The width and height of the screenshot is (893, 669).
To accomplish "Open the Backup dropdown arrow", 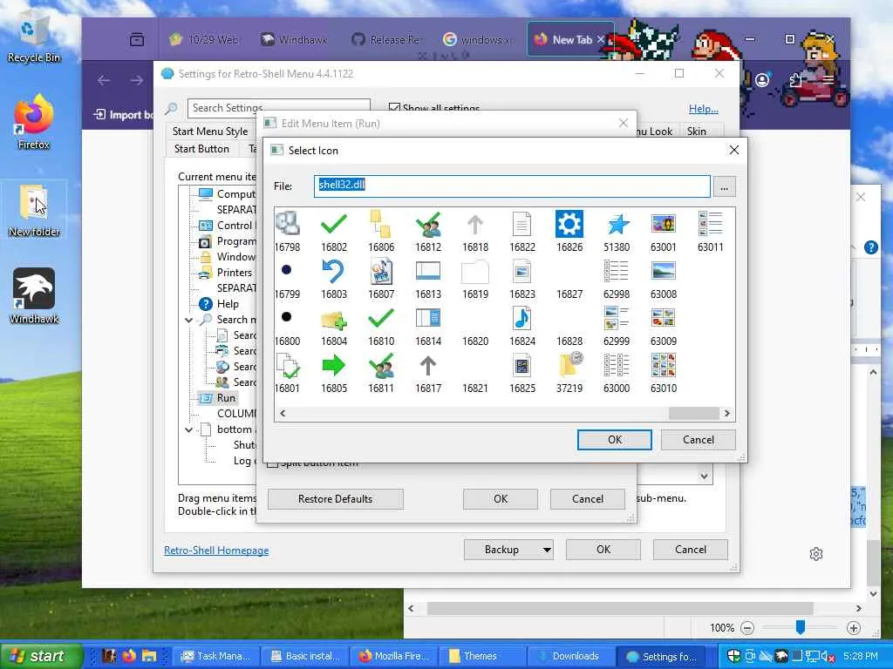I will click(547, 551).
